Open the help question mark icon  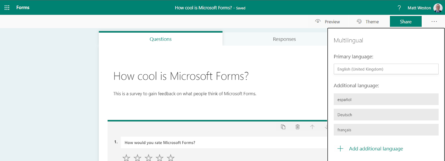399,8
